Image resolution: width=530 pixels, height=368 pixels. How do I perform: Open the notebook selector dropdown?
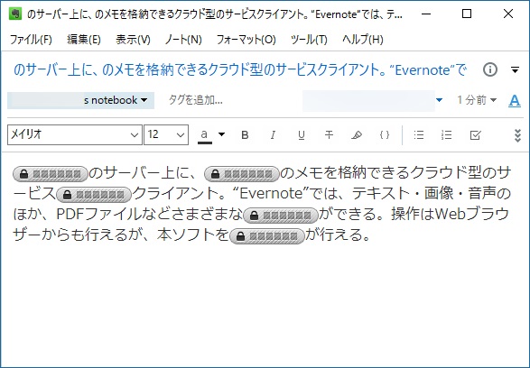[x=80, y=100]
